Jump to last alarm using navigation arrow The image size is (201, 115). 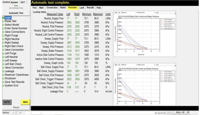(165, 113)
